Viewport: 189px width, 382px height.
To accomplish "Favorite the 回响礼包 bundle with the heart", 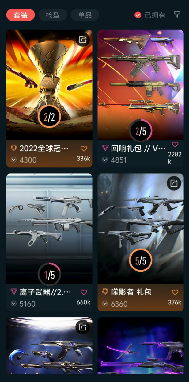I will pos(175,144).
